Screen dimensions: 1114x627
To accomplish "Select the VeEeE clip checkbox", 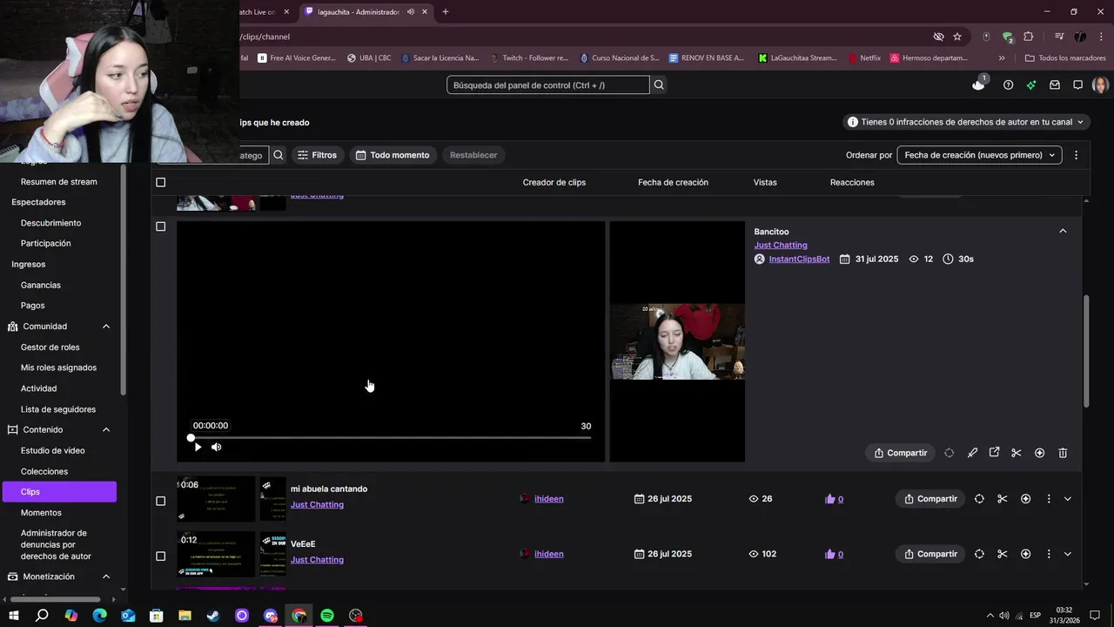I will [160, 556].
